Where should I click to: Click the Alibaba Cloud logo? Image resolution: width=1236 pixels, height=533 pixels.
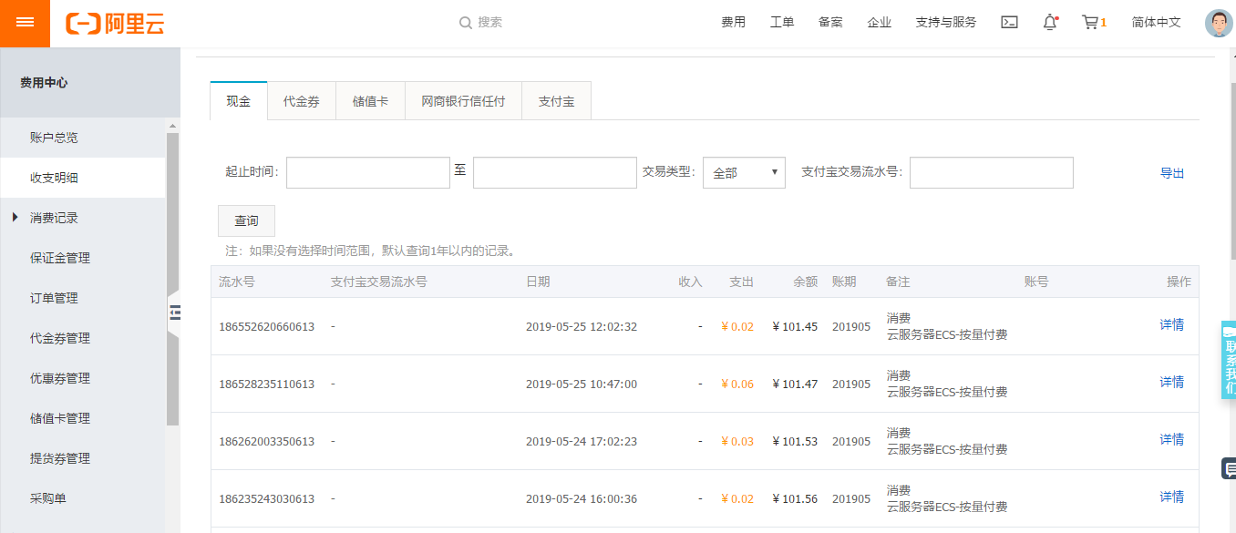(115, 24)
